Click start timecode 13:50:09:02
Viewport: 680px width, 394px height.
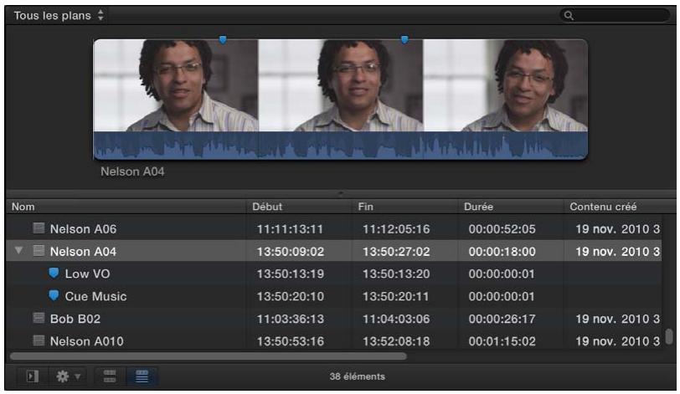coord(290,252)
